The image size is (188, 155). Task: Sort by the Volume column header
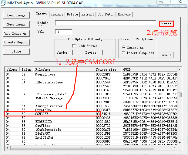[x=12, y=69]
